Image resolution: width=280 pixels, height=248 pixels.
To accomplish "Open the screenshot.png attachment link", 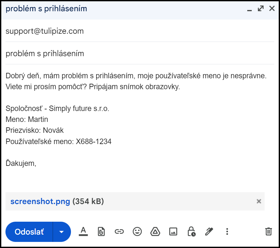I will pyautogui.click(x=40, y=201).
